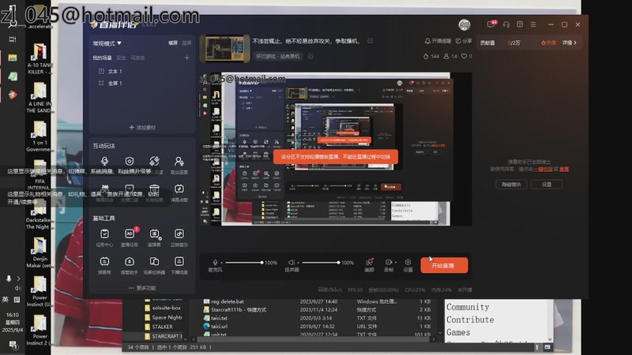Open 设置 settings in bottom toolbar
The height and width of the screenshot is (355, 632).
408,265
